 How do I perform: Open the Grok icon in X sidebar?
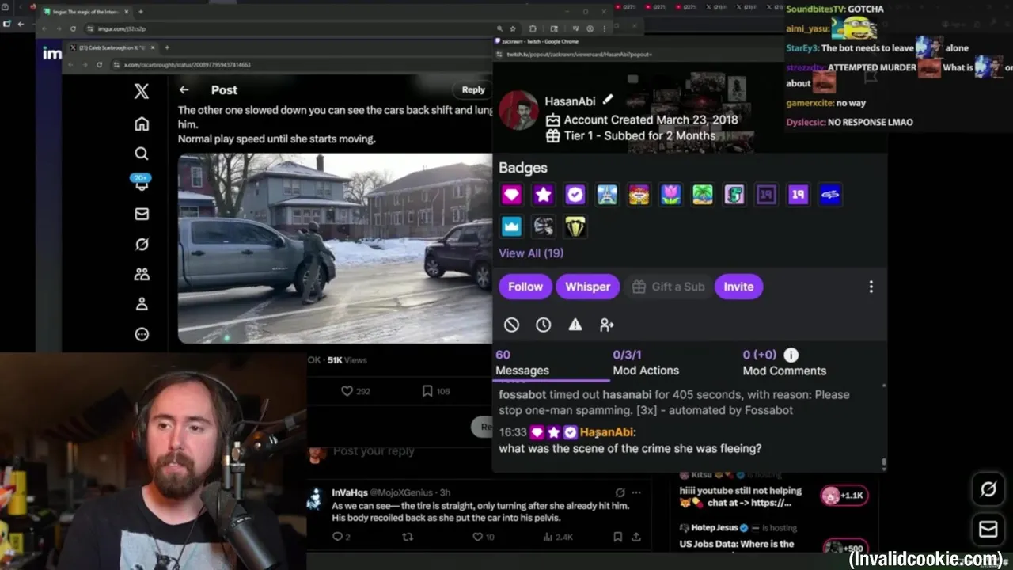[x=142, y=244]
